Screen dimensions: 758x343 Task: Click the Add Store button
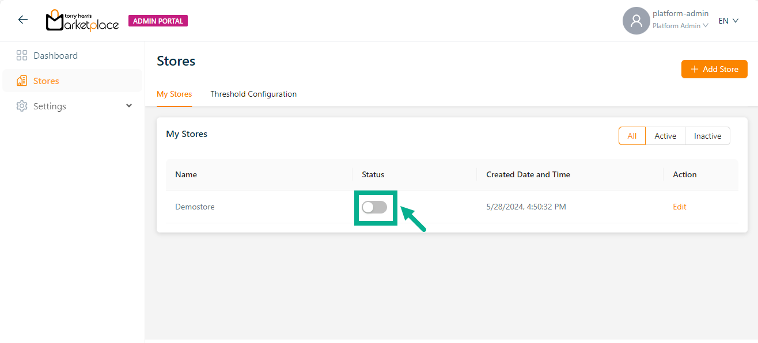pyautogui.click(x=714, y=69)
